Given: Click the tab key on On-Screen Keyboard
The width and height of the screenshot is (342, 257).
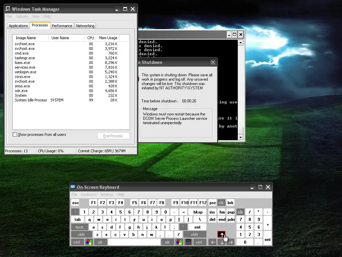Looking at the screenshot, I should pos(77,220).
